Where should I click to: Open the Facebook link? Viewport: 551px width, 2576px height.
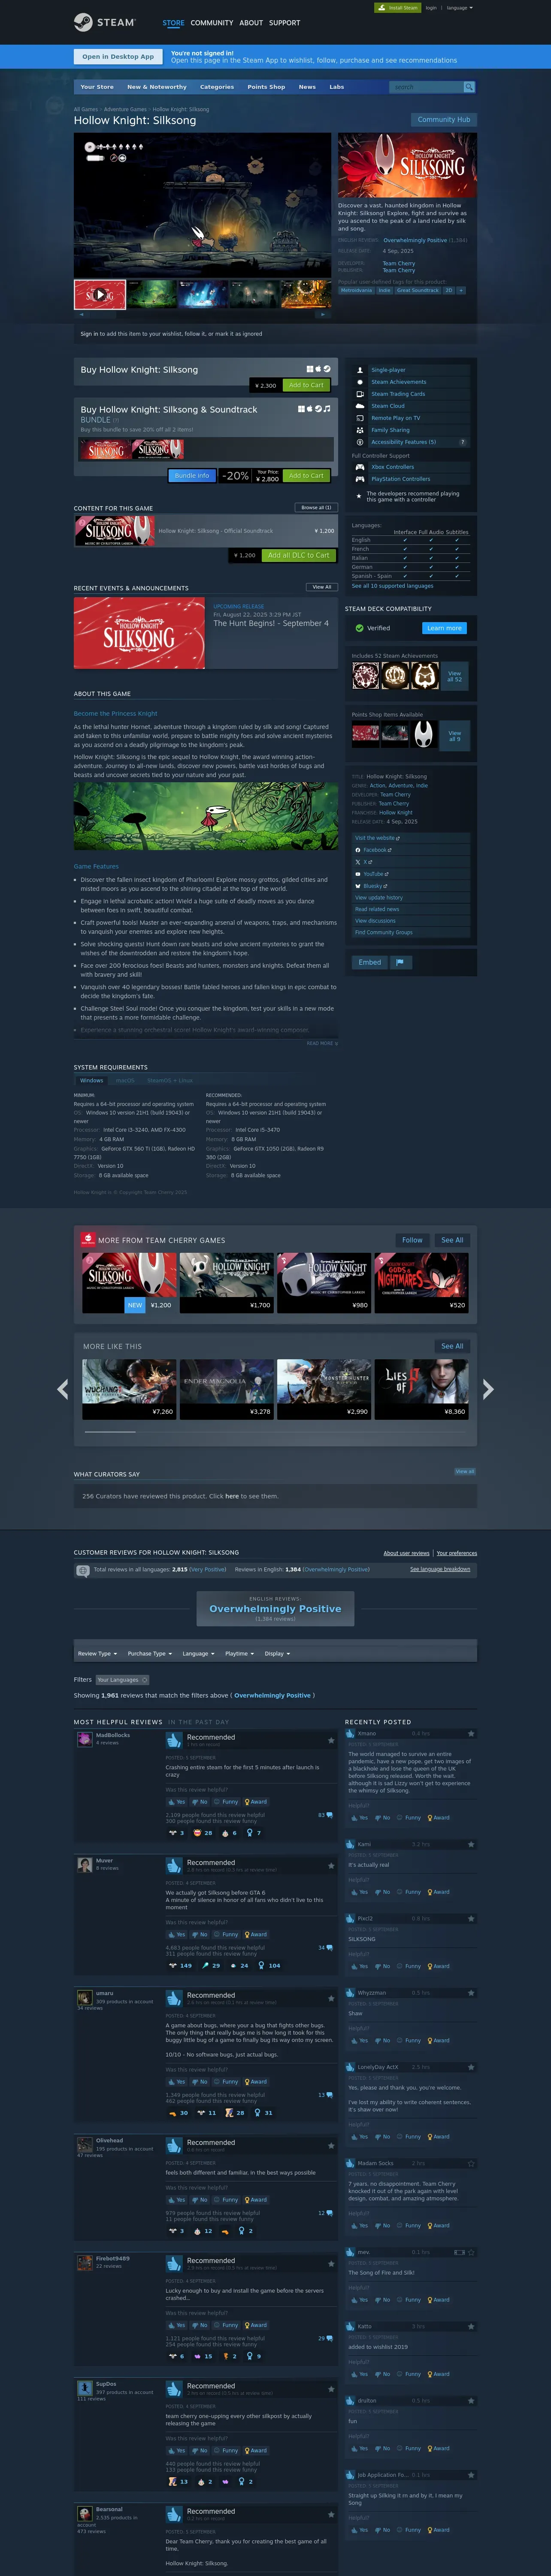[411, 850]
